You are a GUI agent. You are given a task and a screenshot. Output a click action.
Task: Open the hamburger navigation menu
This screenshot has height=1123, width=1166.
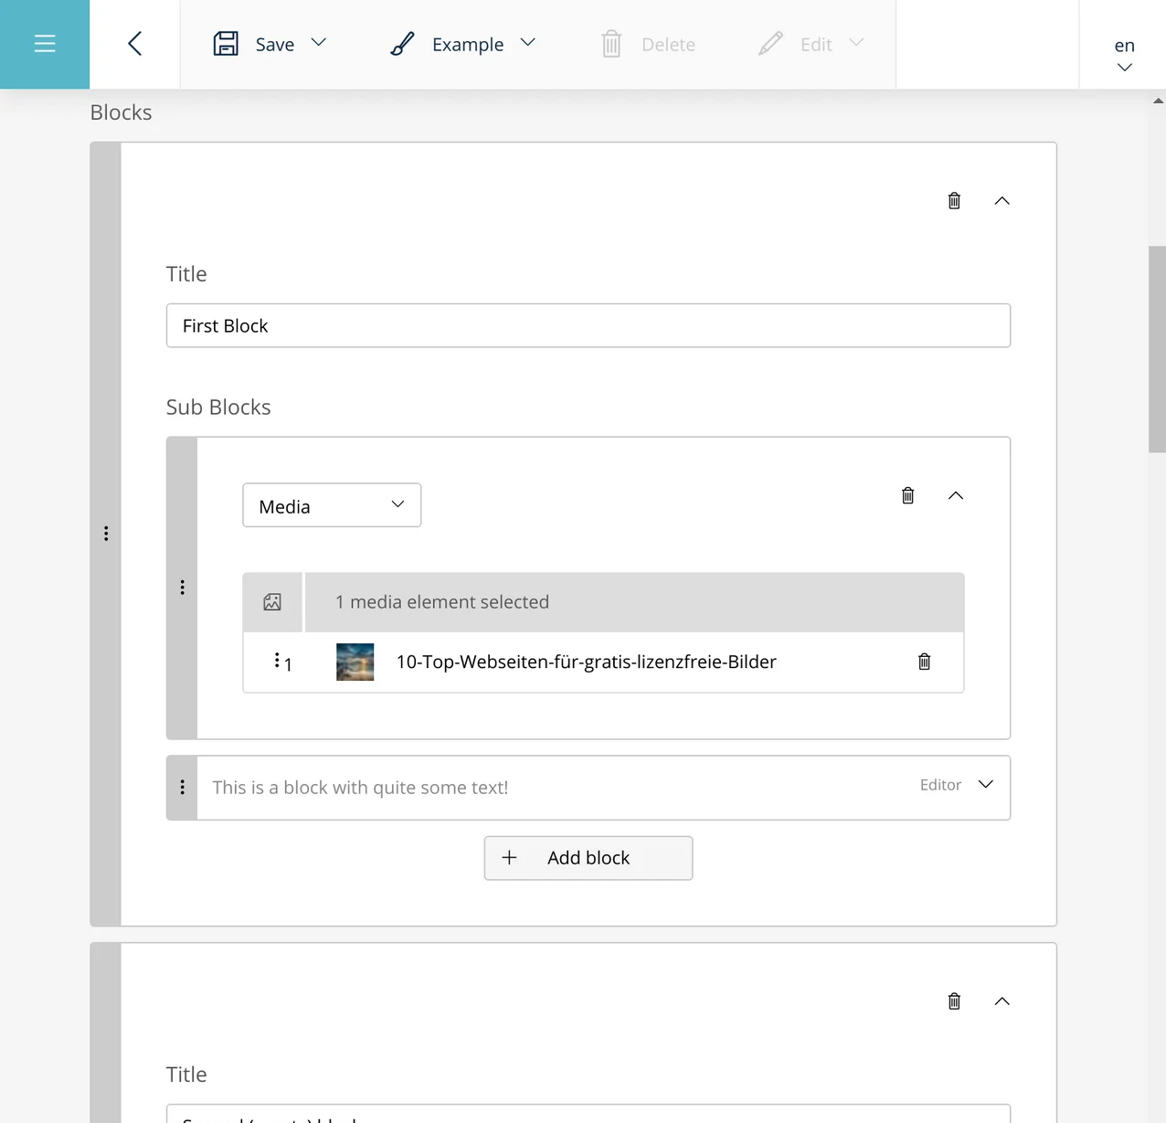(x=45, y=44)
